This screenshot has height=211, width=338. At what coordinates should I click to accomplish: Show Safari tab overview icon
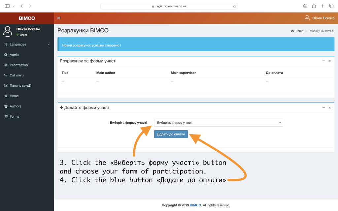[x=331, y=6]
